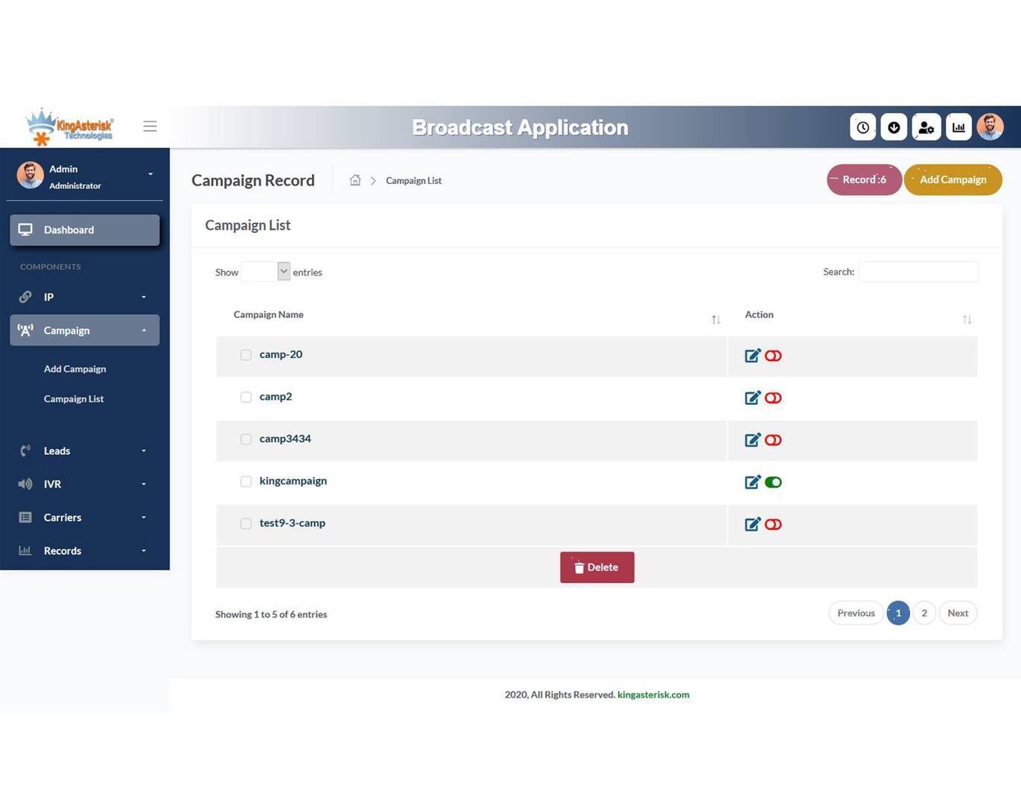Toggle sidebar with the hamburger menu icon
The width and height of the screenshot is (1021, 804).
click(150, 127)
